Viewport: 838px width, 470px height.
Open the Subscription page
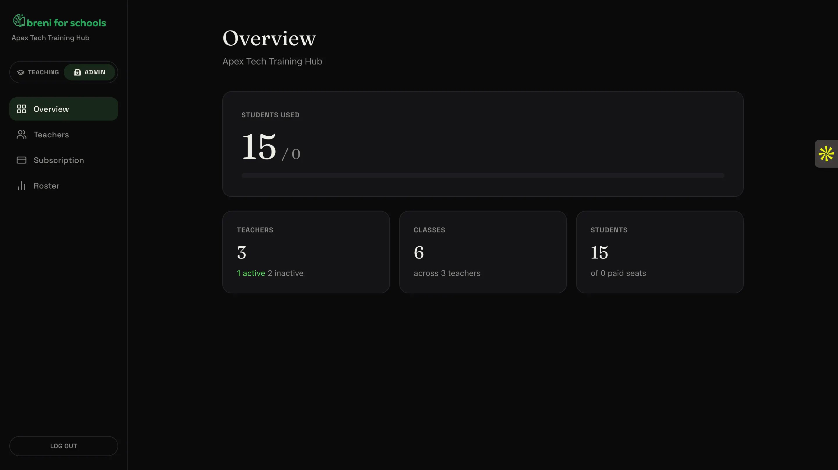tap(64, 160)
